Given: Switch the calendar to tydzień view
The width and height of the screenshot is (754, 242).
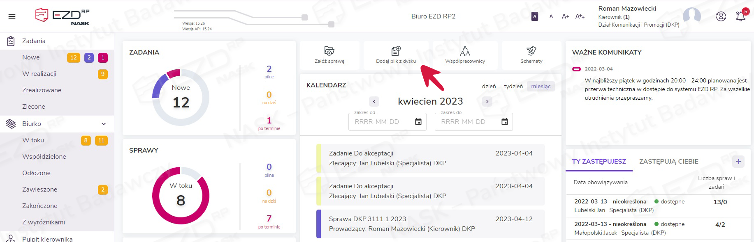Looking at the screenshot, I should tap(513, 87).
